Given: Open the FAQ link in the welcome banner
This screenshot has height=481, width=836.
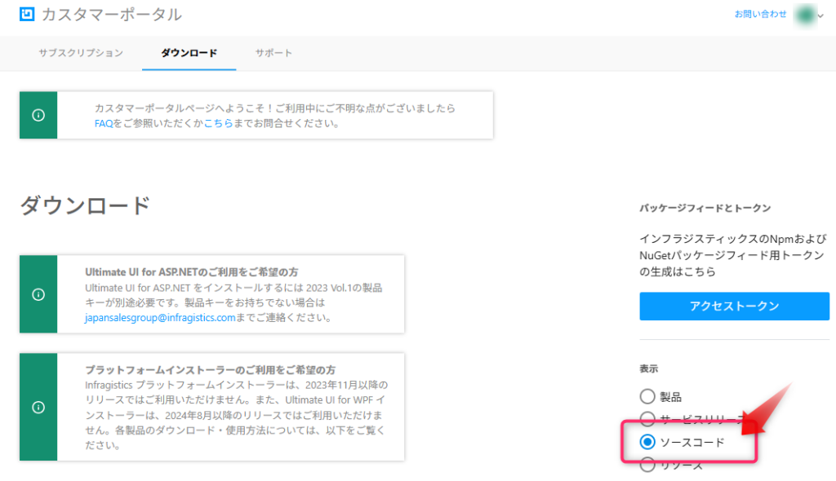Looking at the screenshot, I should pyautogui.click(x=104, y=124).
